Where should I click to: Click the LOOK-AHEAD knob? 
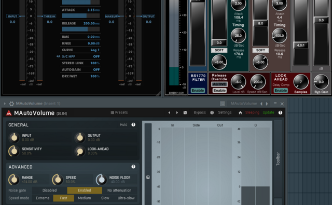point(80,151)
